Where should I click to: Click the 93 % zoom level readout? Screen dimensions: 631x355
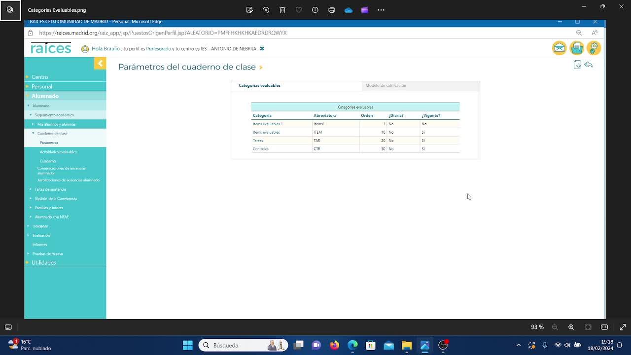click(537, 327)
